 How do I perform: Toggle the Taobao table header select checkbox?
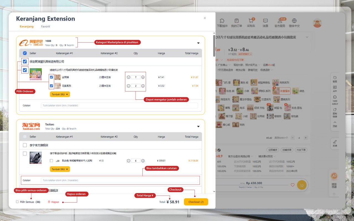tap(25, 137)
